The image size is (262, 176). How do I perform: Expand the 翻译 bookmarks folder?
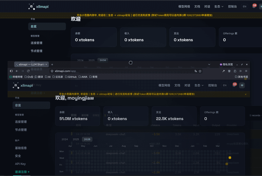39,77
